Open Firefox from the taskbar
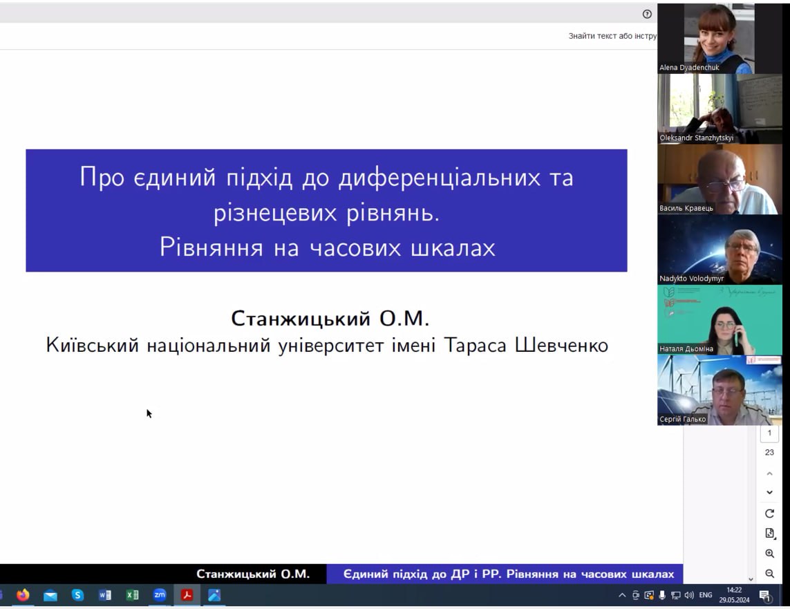 23,595
